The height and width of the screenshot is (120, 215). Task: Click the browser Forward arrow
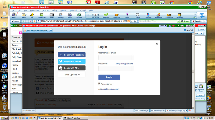pyautogui.click(x=27, y=21)
